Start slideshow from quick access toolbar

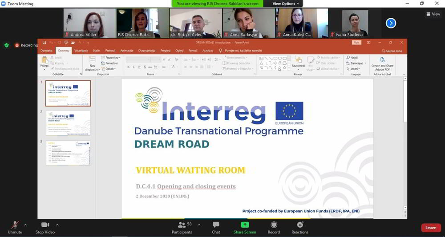tap(66, 43)
